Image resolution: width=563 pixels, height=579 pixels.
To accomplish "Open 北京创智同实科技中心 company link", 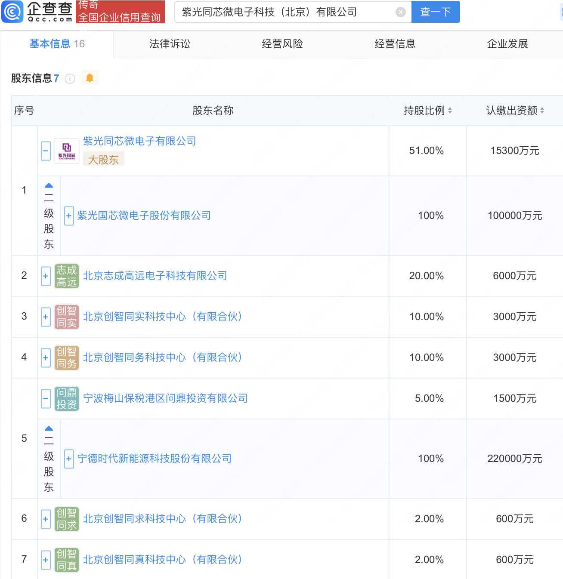I will pyautogui.click(x=162, y=317).
